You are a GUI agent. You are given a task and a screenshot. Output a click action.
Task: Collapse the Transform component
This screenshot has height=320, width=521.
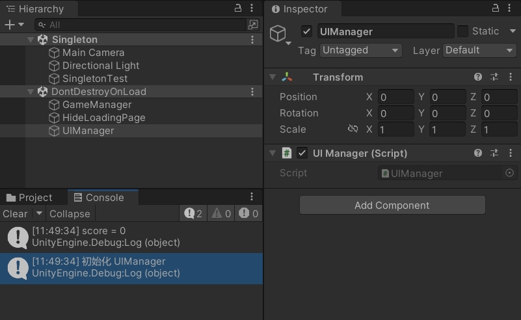pos(273,77)
